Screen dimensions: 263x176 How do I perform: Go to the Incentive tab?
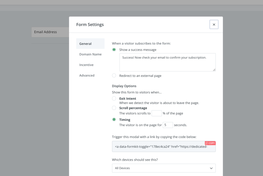(86, 65)
